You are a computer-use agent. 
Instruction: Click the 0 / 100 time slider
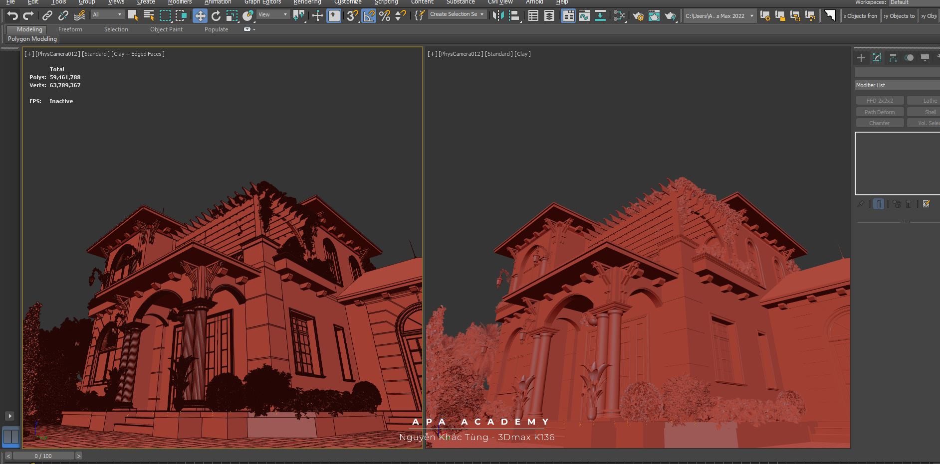pyautogui.click(x=43, y=456)
